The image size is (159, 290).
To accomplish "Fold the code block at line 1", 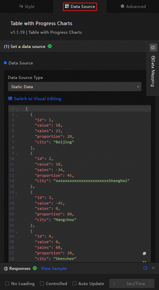I will click(16, 110).
